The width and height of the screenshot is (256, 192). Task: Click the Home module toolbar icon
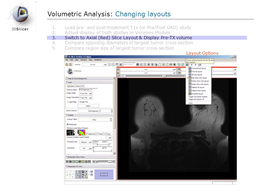(141, 65)
